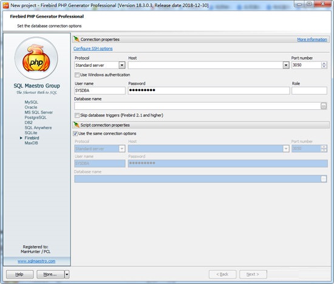
Task: Click the More... button
Action: click(x=50, y=274)
